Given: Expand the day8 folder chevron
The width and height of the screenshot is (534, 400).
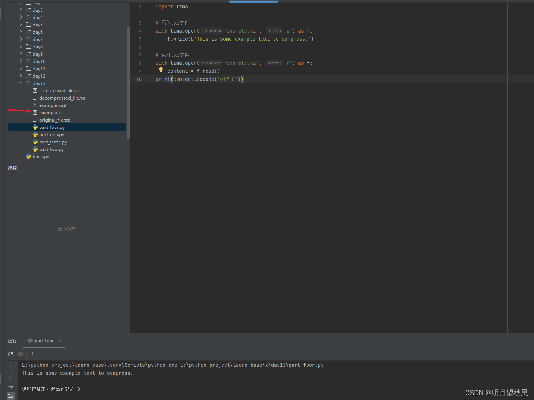Looking at the screenshot, I should [x=21, y=46].
